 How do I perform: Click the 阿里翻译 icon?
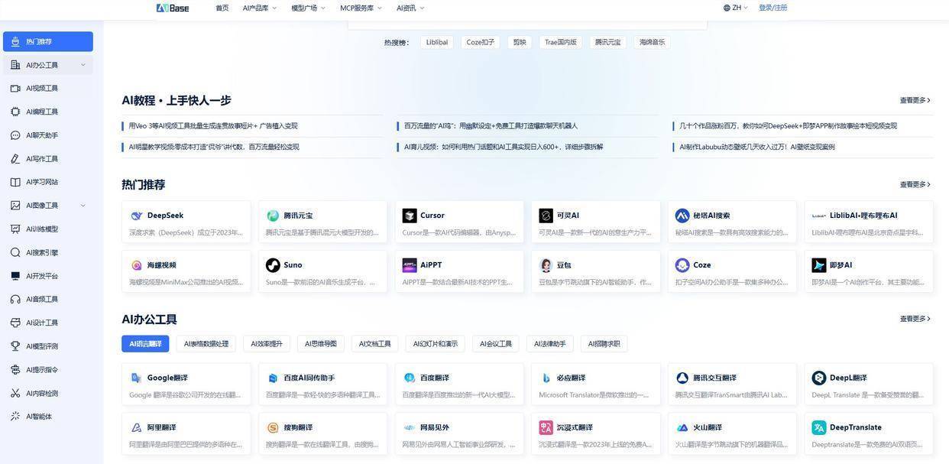[136, 427]
